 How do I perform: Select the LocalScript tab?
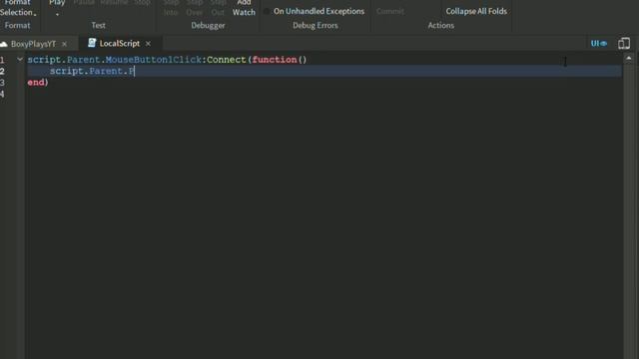coord(120,43)
